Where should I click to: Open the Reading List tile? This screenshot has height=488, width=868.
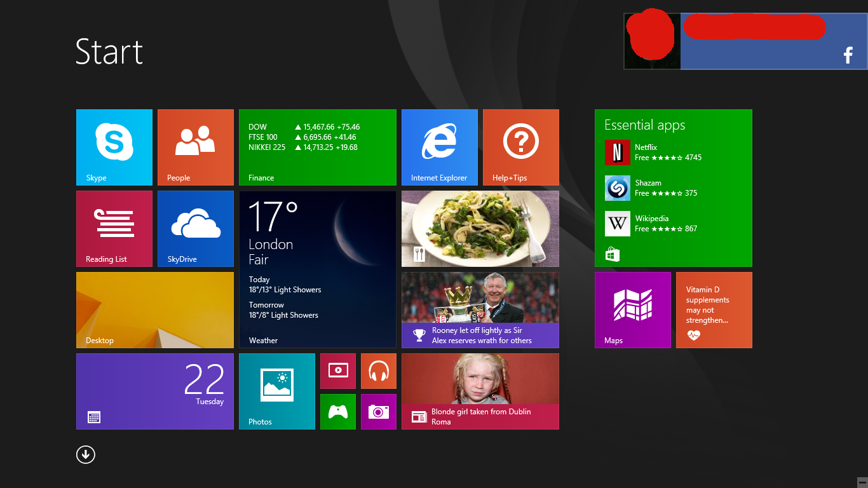click(x=114, y=229)
